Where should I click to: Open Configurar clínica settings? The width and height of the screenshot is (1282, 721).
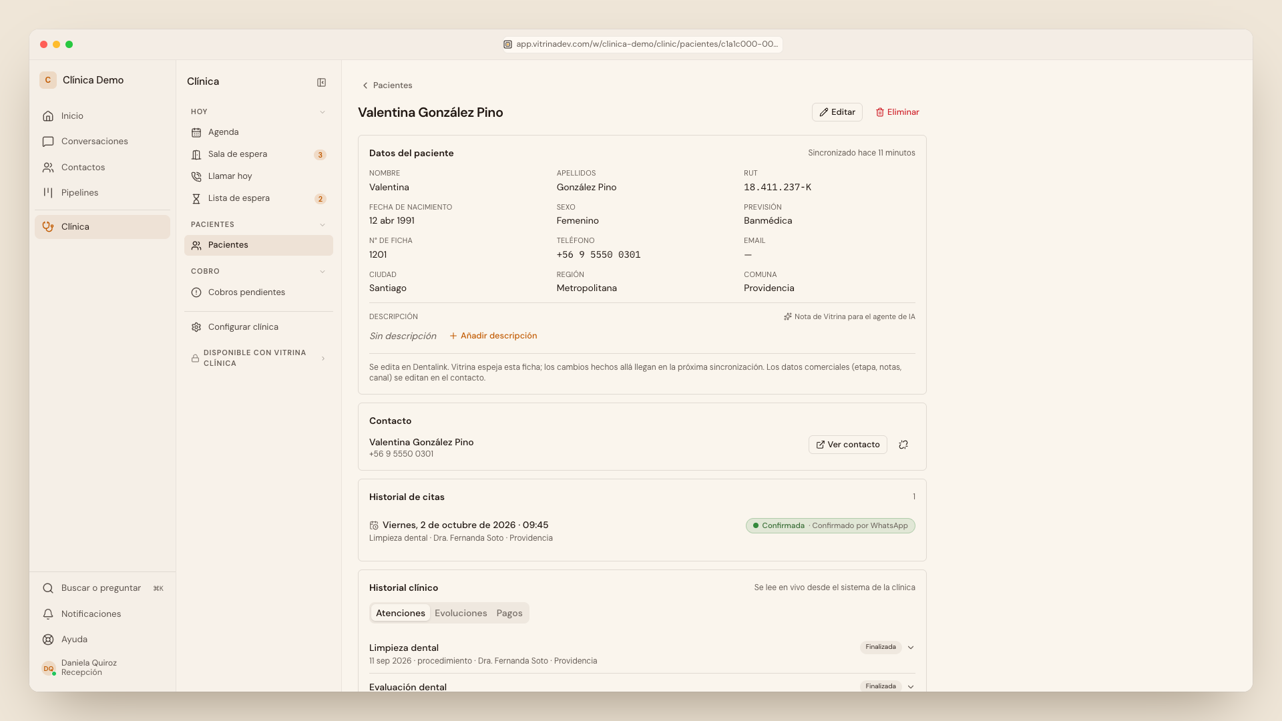(x=258, y=327)
